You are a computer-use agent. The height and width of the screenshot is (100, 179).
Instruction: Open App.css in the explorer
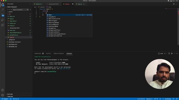coord(12,16)
